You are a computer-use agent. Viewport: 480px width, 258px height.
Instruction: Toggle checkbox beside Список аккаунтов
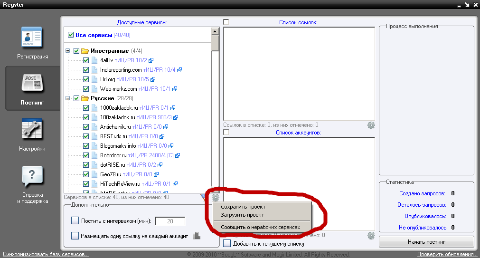point(226,133)
